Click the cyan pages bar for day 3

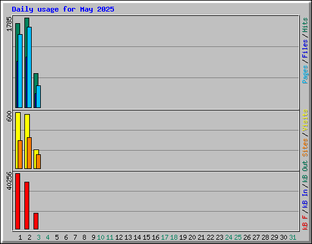[x=38, y=96]
